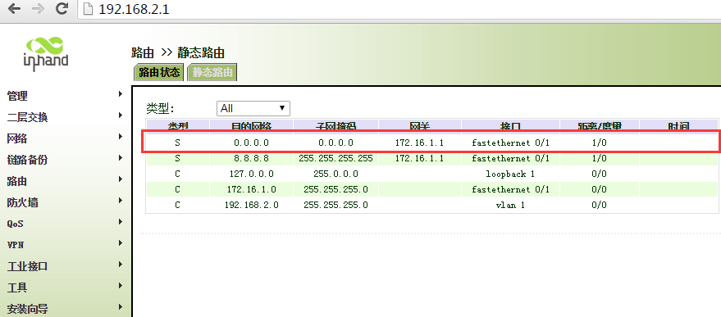Expand the 路由 sidebar arrow
Viewport: 721px width, 317px height.
point(121,179)
